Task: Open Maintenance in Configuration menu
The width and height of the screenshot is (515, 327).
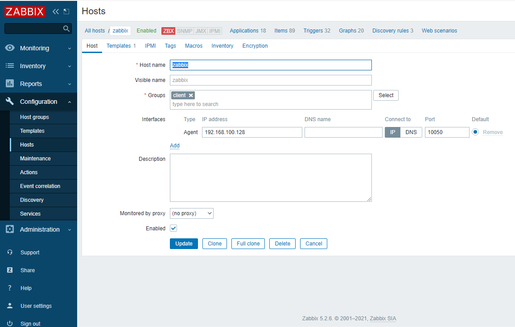Action: 43,159
